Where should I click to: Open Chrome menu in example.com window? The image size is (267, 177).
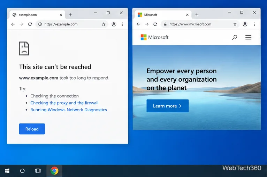122,24
